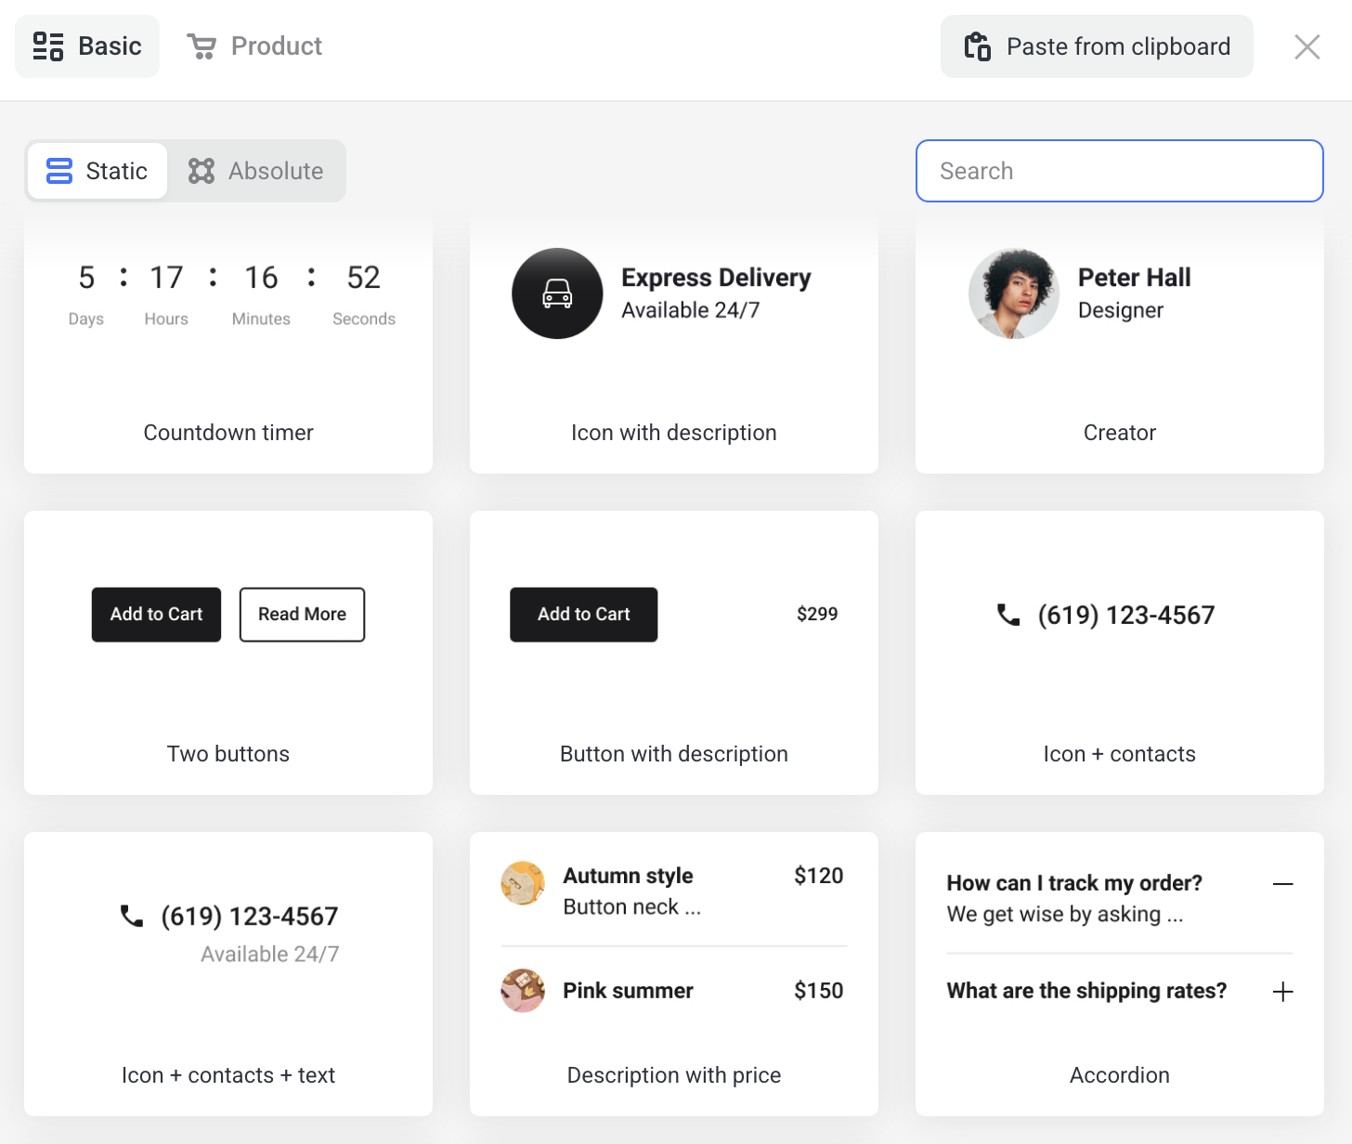Switch to Static layout mode
Screen dimensions: 1352x1144
click(97, 171)
